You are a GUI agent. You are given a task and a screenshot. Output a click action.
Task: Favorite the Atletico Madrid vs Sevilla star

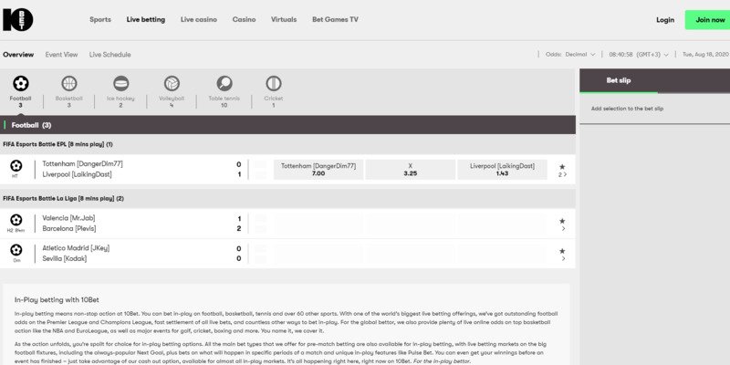pyautogui.click(x=562, y=251)
